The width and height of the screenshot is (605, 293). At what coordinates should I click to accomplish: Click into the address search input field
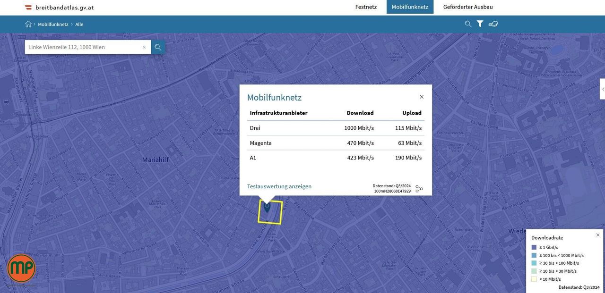click(x=83, y=47)
